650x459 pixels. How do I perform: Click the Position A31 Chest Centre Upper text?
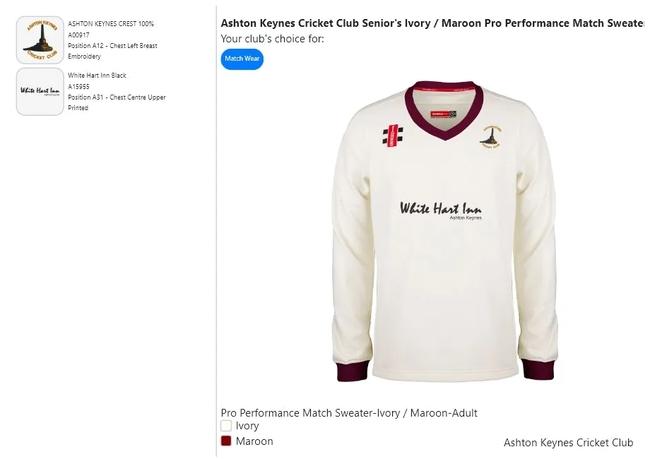[117, 97]
